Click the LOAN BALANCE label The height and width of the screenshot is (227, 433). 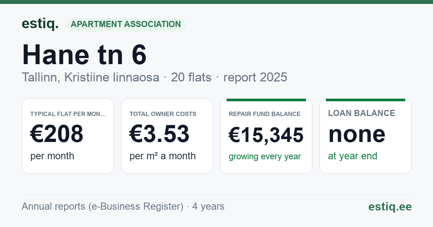tap(362, 113)
